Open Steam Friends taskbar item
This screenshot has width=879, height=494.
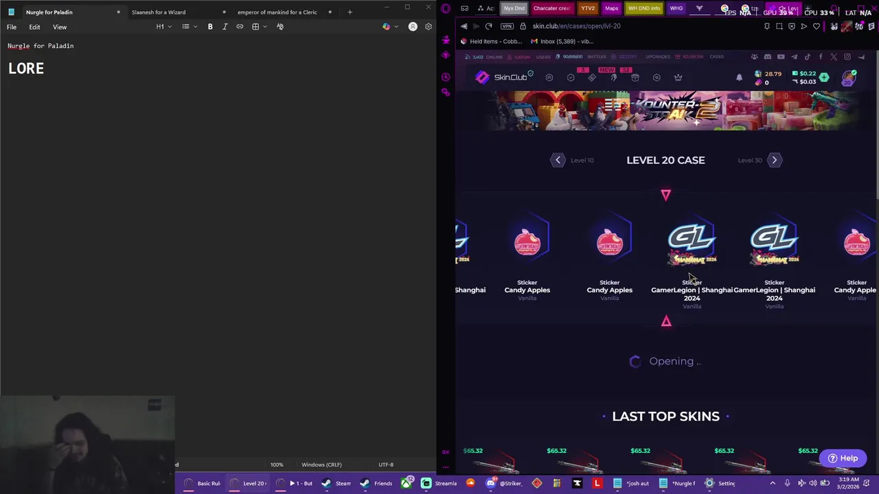[x=377, y=483]
